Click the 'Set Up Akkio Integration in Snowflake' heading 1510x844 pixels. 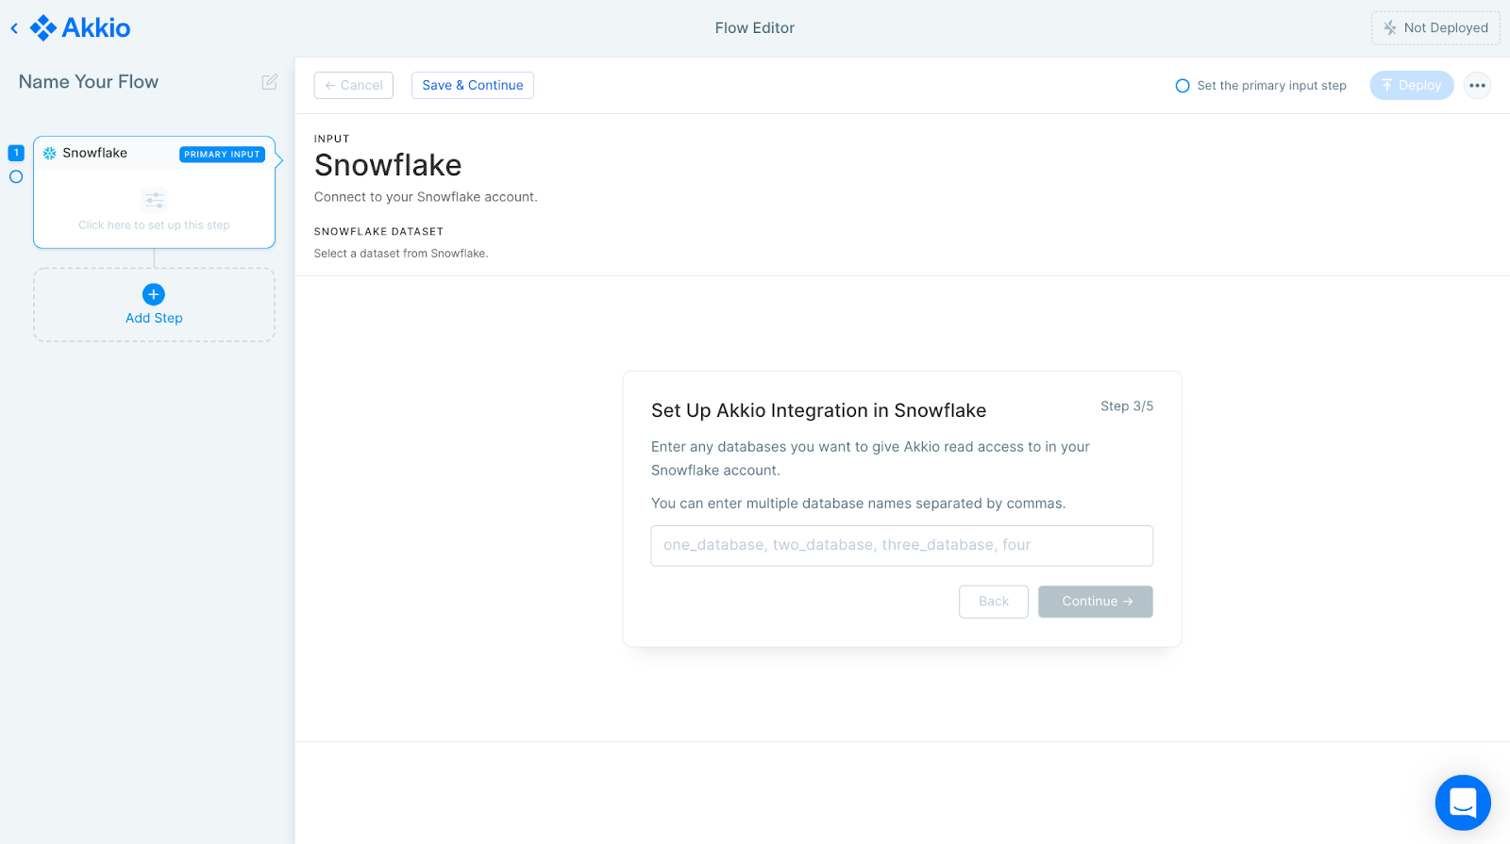(818, 410)
